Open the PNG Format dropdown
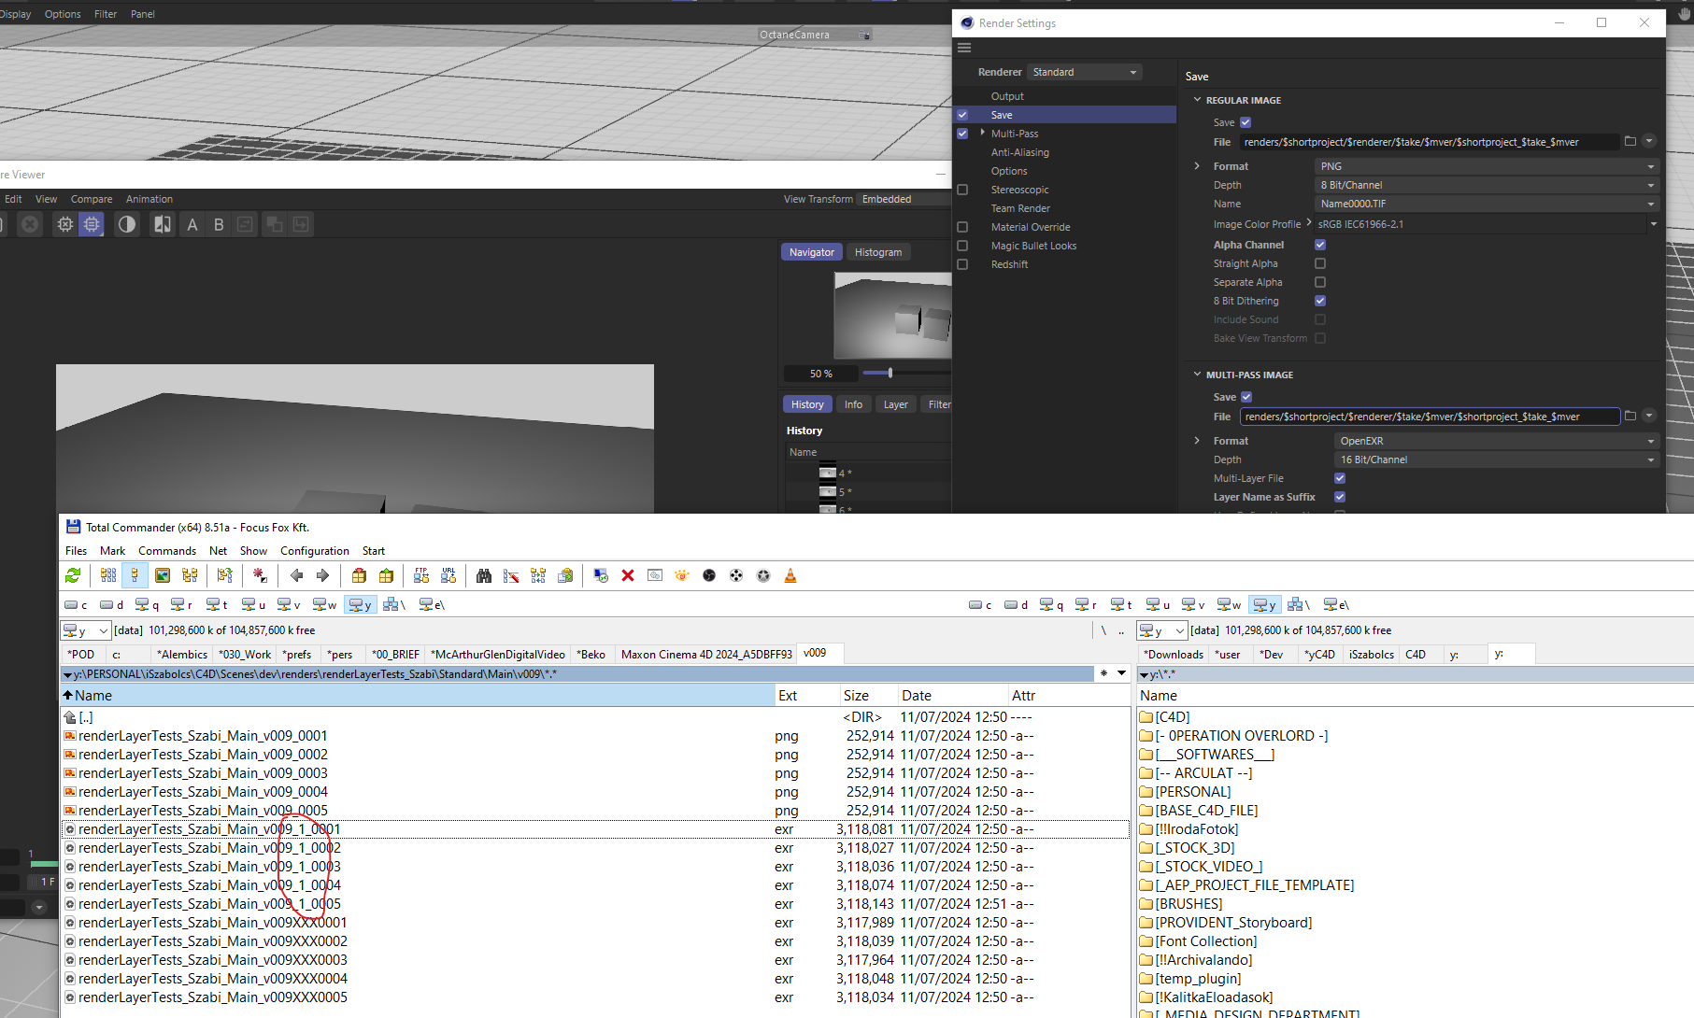This screenshot has height=1018, width=1694. coord(1488,166)
